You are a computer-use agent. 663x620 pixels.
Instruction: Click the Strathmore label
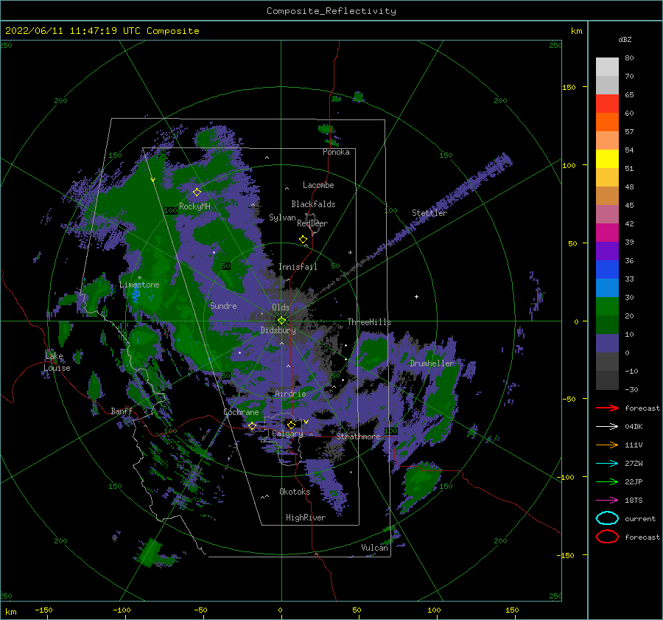click(x=358, y=436)
